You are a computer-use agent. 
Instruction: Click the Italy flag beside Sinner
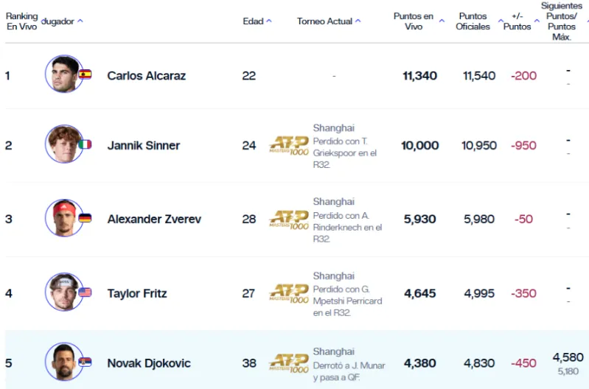(x=85, y=144)
